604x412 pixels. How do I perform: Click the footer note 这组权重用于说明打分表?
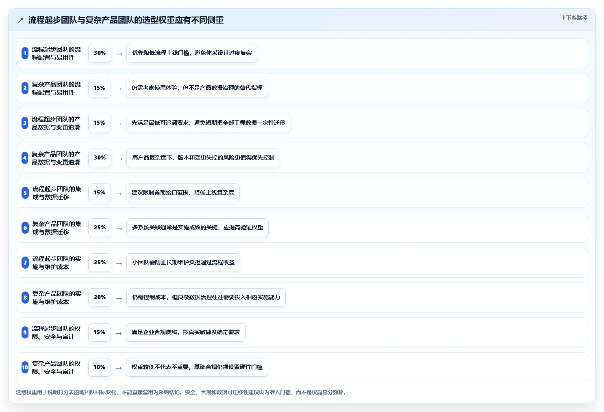(x=182, y=392)
